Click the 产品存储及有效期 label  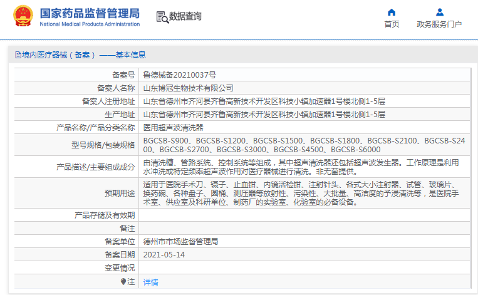pos(105,215)
